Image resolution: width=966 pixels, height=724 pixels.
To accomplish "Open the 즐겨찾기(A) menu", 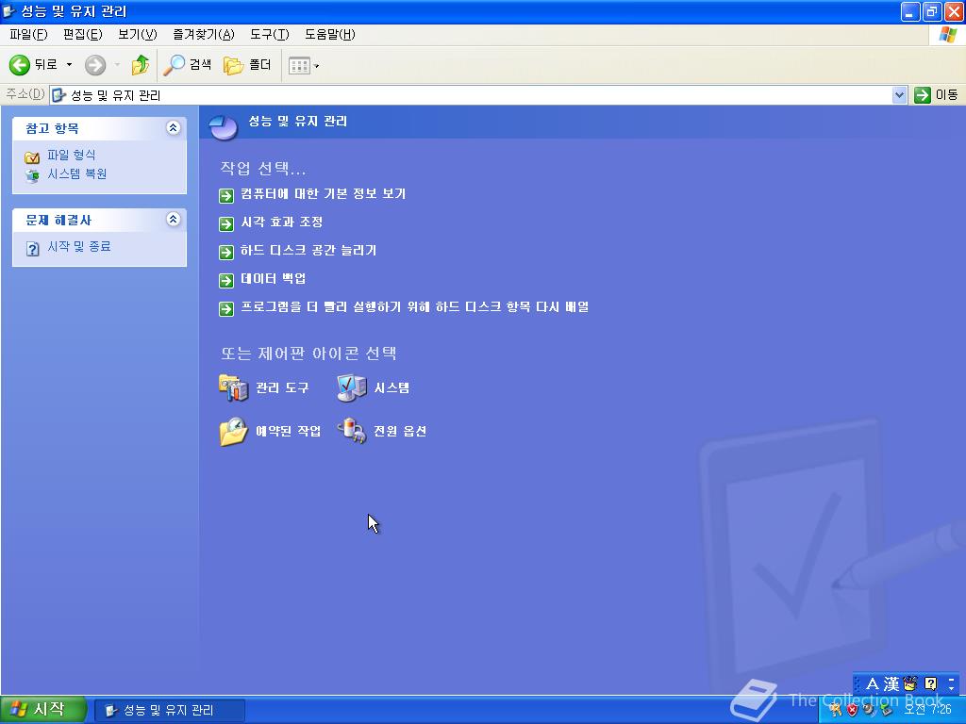I will [x=204, y=35].
